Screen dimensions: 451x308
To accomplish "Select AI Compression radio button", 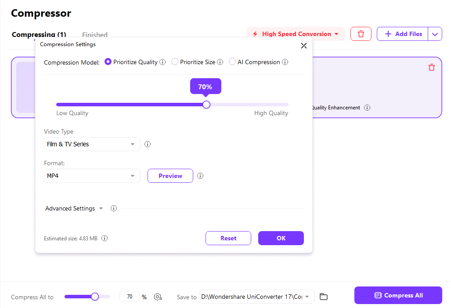I will 232,62.
